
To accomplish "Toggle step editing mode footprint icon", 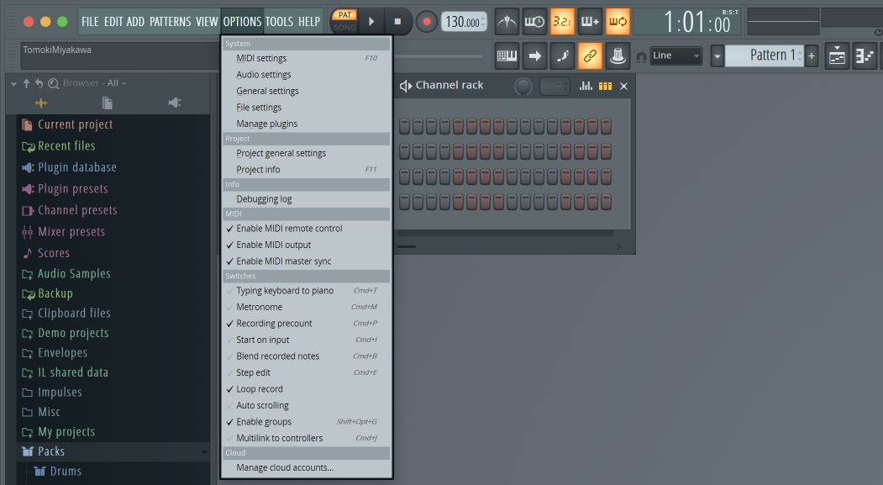I will (562, 55).
